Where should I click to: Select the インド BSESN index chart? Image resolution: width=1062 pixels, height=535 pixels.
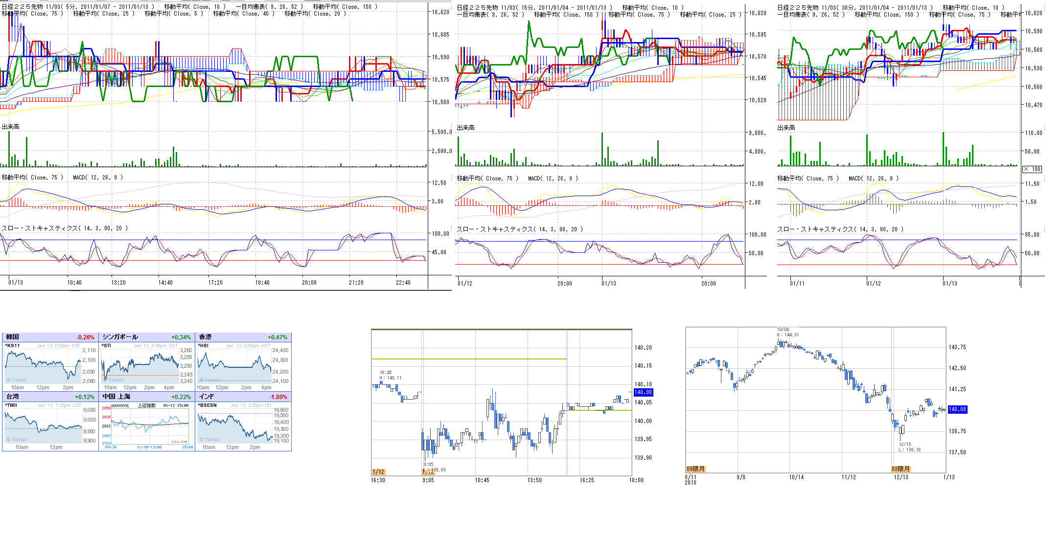[x=235, y=425]
